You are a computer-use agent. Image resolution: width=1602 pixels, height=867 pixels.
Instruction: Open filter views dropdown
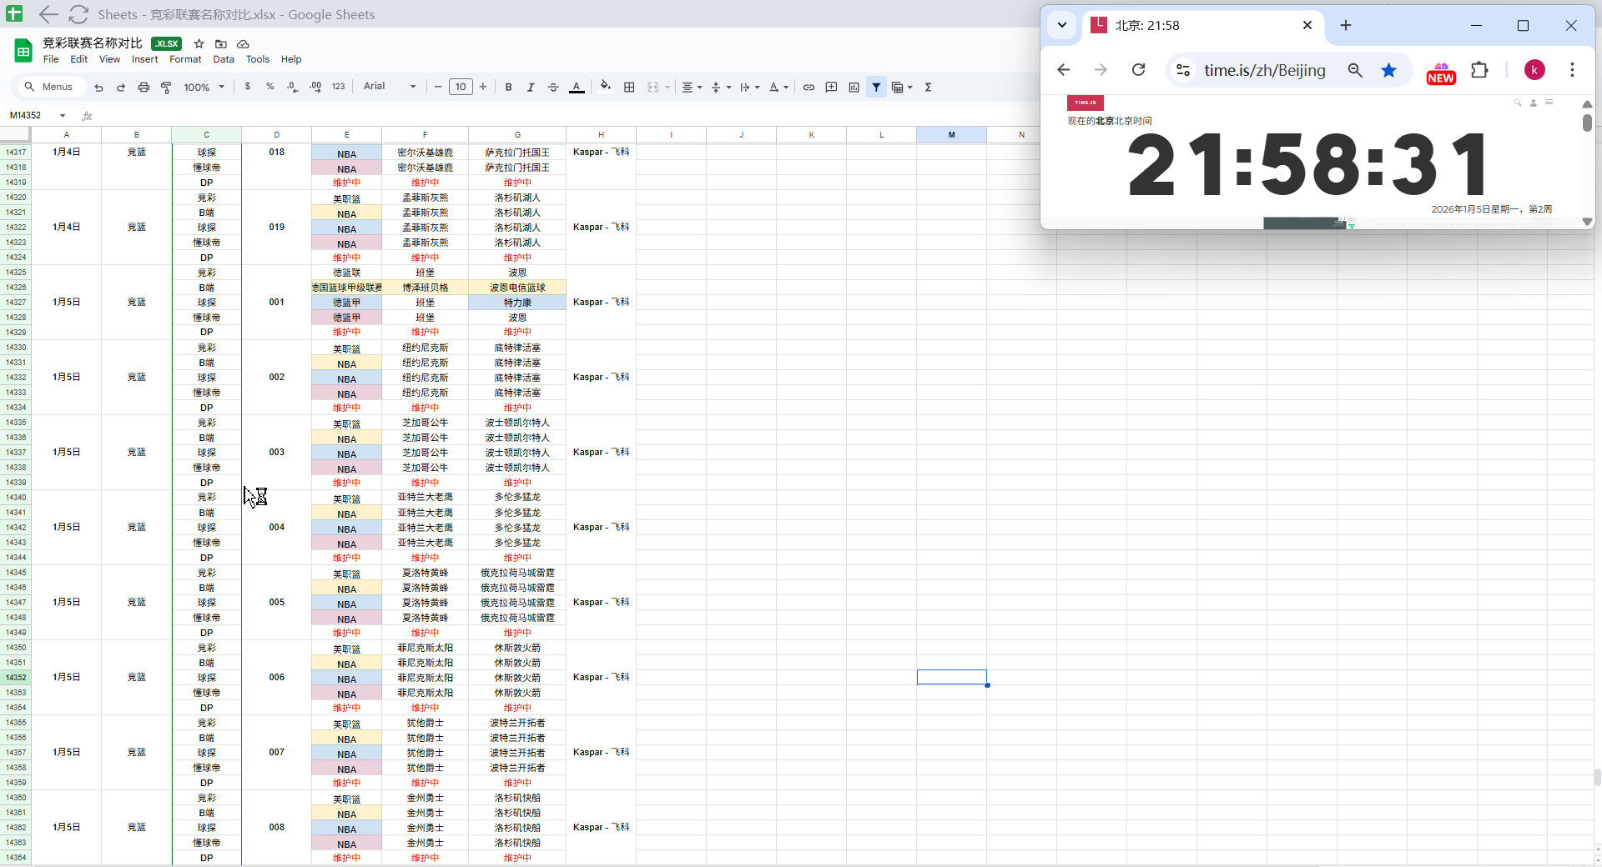tap(902, 87)
